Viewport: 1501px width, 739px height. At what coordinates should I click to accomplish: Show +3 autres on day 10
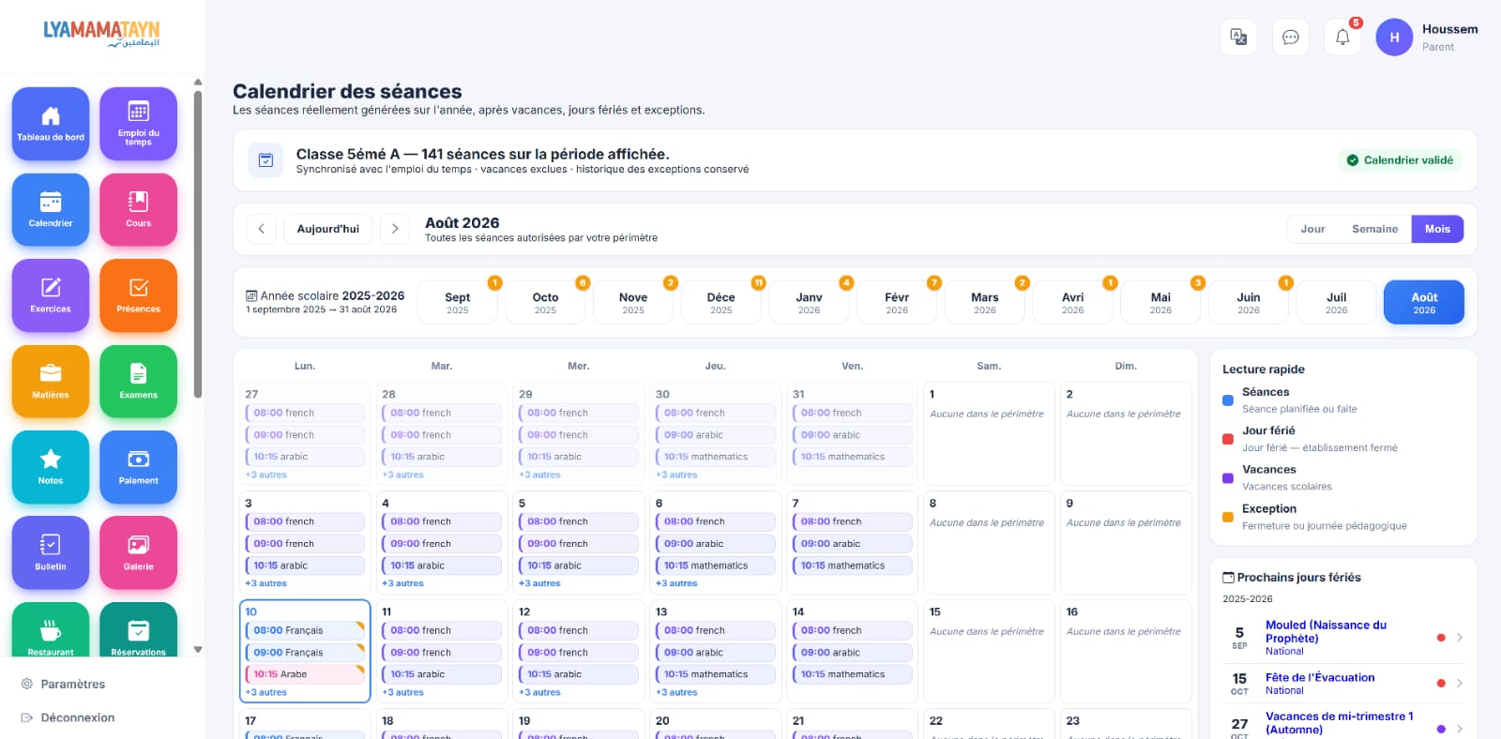pyautogui.click(x=266, y=692)
